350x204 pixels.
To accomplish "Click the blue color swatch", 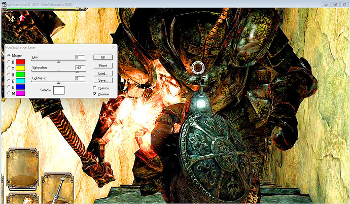I will click(20, 87).
